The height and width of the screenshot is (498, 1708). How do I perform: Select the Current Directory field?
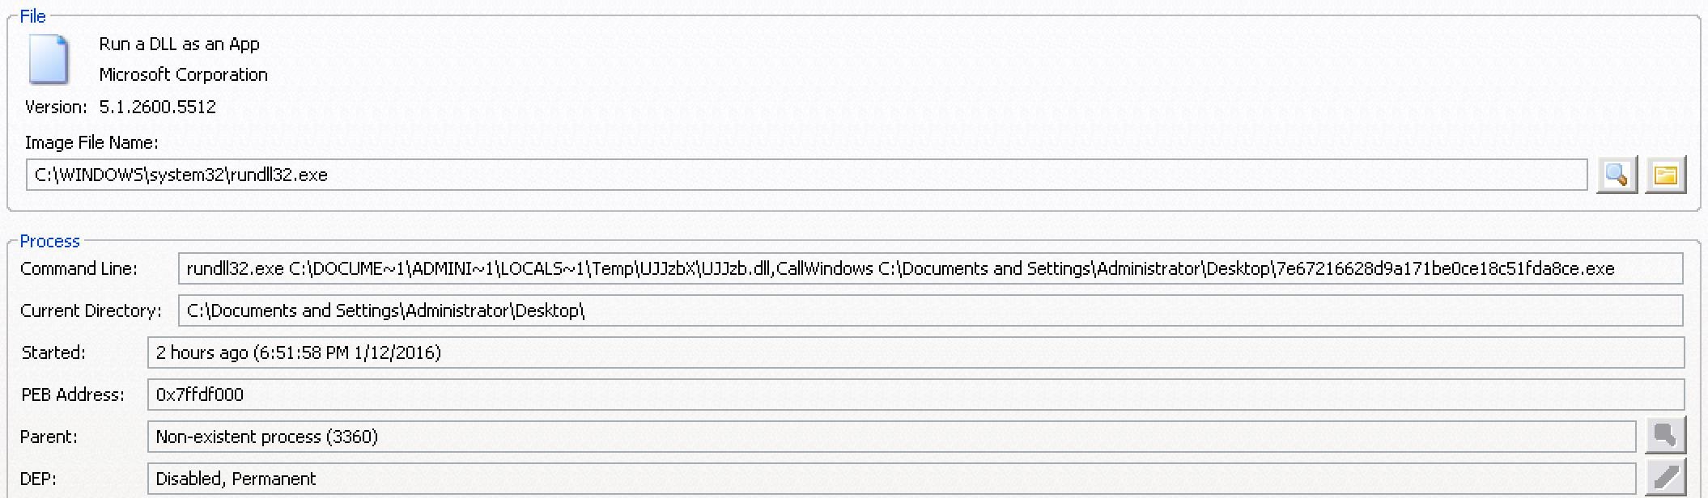pos(930,310)
